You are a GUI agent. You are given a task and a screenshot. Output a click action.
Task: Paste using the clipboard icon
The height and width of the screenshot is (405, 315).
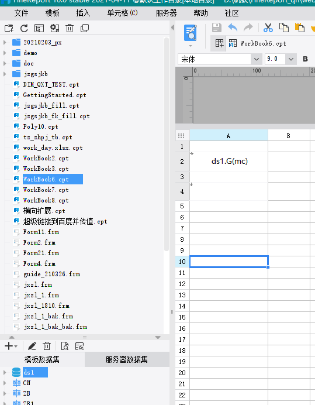point(300,28)
